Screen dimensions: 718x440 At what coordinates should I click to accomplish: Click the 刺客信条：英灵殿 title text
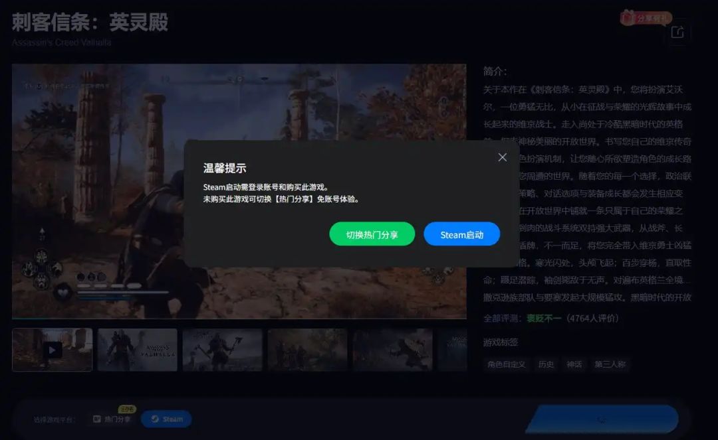90,23
